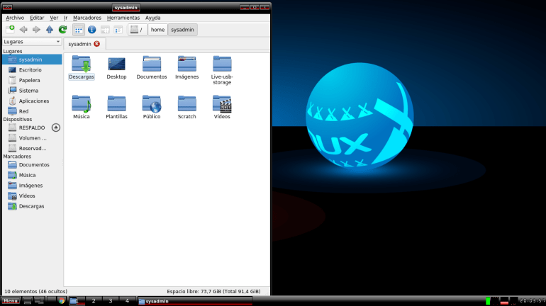Open the Vídeos folder
This screenshot has width=546, height=306.
[222, 106]
